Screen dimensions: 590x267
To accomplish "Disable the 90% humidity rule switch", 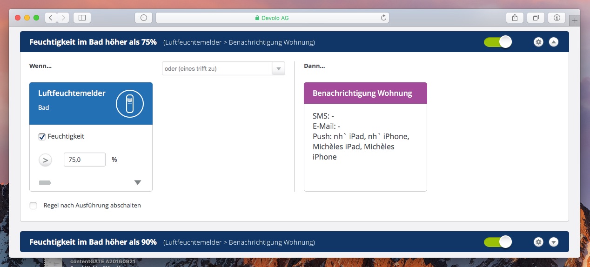I will click(497, 242).
